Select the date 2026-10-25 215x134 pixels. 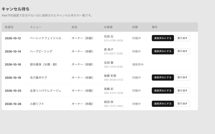[x=13, y=91]
